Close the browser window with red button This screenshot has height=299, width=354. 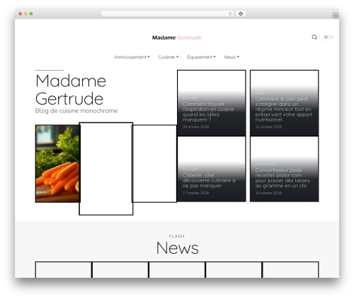21,14
